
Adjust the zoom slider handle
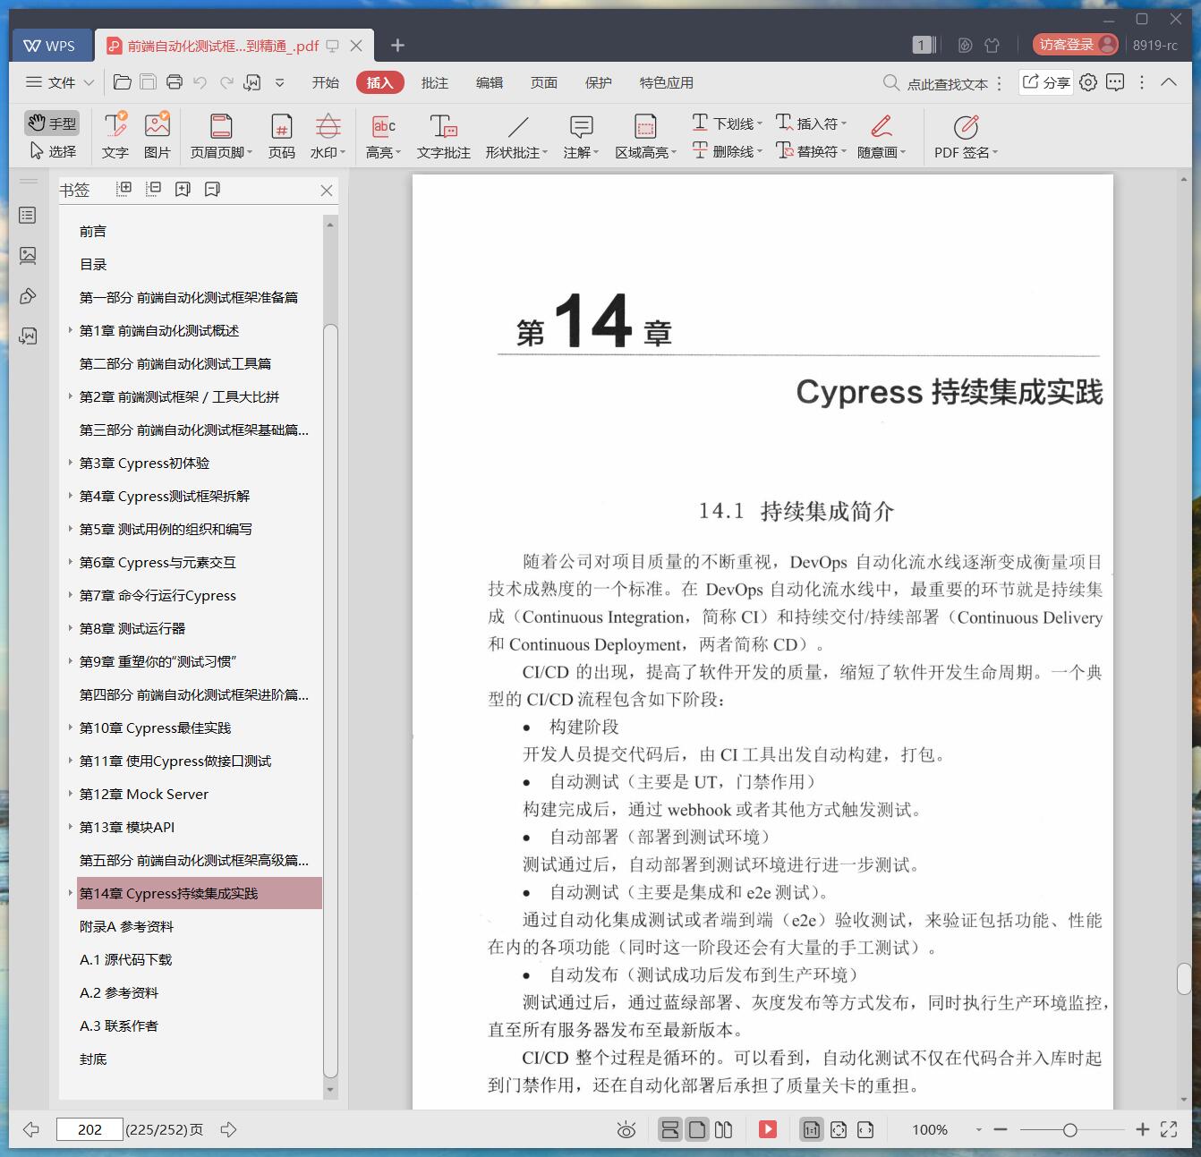pos(1069,1130)
